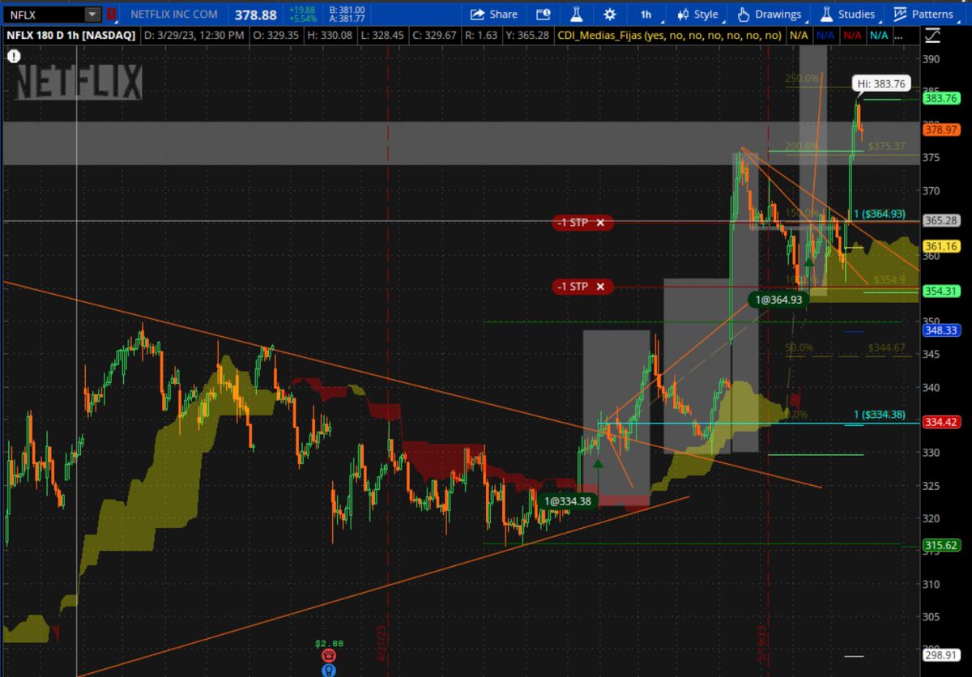Click the 1 ($334.38) order line label
The height and width of the screenshot is (677, 972).
(x=879, y=415)
